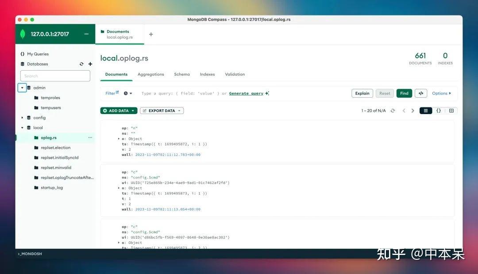Select the Documents sub-tab
Image resolution: width=478 pixels, height=274 pixels.
[x=116, y=74]
